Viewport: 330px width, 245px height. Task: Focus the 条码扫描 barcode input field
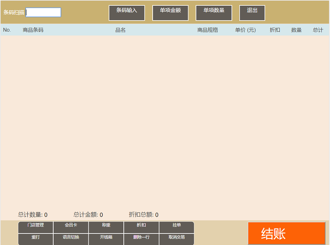point(43,12)
